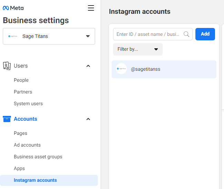
Task: Open the Sage Titans business dropdown
Action: (49, 36)
